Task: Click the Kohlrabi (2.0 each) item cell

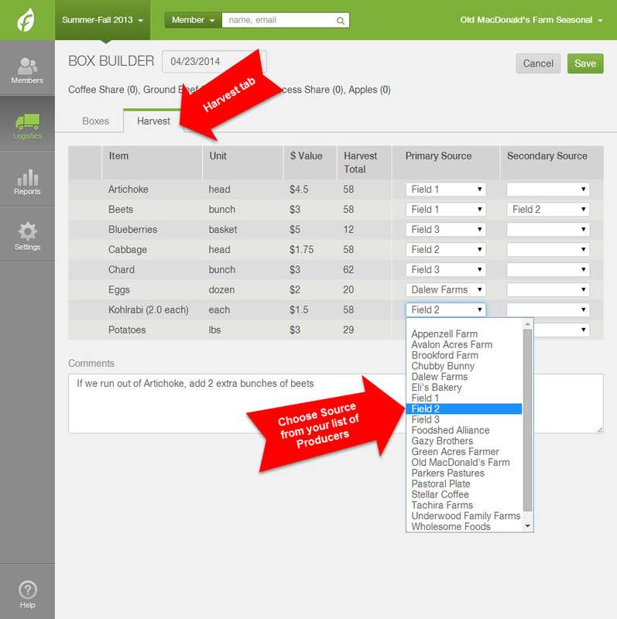Action: tap(152, 310)
